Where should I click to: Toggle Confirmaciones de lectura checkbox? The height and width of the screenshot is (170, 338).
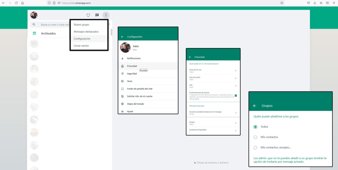click(x=236, y=96)
